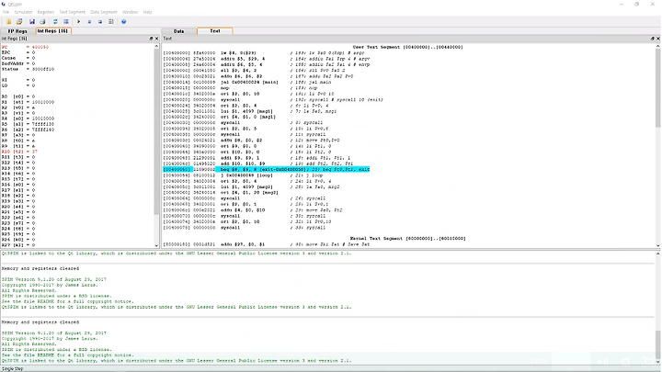Click text segment scroll-up arrow

[657, 45]
